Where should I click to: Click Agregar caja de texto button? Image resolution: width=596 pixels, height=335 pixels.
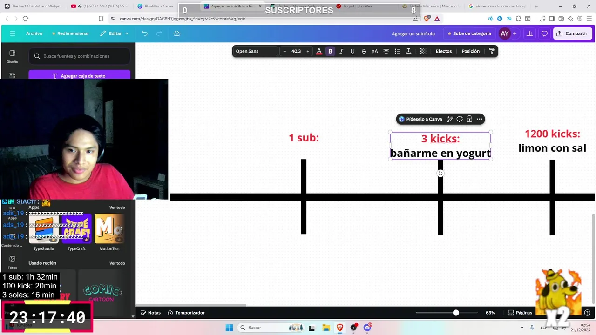[x=79, y=76]
